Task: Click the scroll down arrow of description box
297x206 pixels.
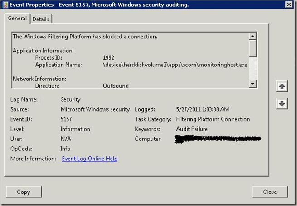Action: coord(253,84)
